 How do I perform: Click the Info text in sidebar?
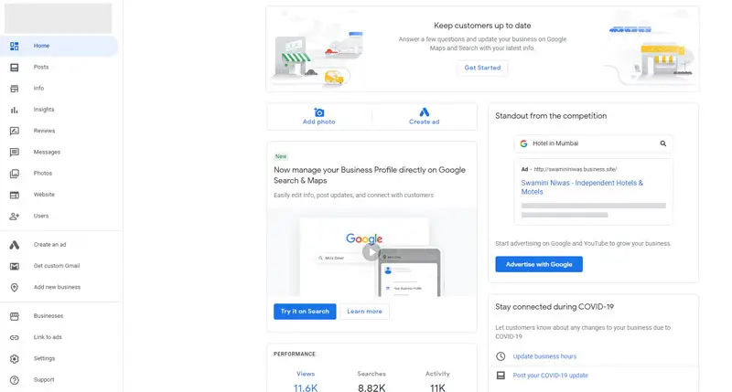pyautogui.click(x=38, y=88)
